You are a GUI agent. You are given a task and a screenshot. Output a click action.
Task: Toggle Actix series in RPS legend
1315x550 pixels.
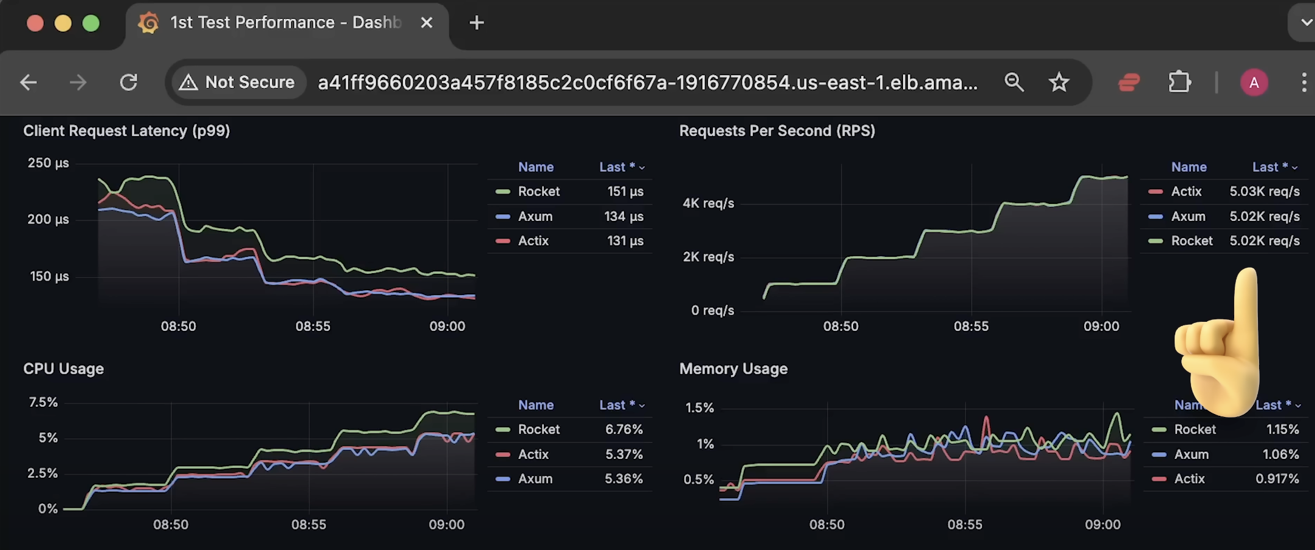pyautogui.click(x=1186, y=192)
